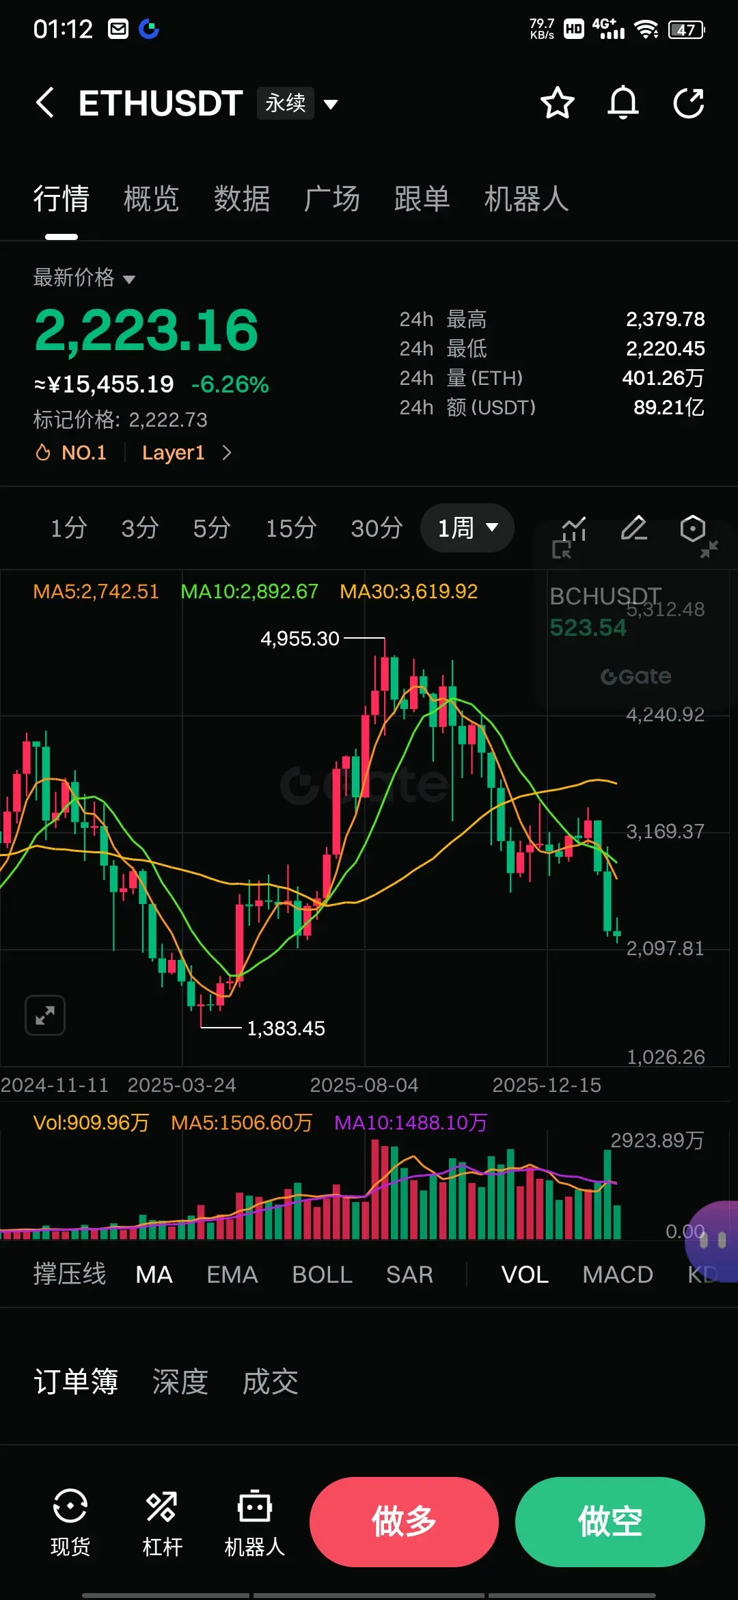The image size is (738, 1600).
Task: Open the 1周 timeframe dropdown
Action: click(467, 528)
